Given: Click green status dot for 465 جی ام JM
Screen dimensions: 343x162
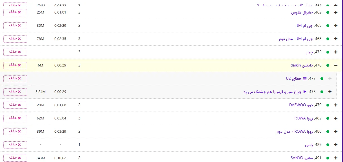Looking at the screenshot, I should (328, 26).
